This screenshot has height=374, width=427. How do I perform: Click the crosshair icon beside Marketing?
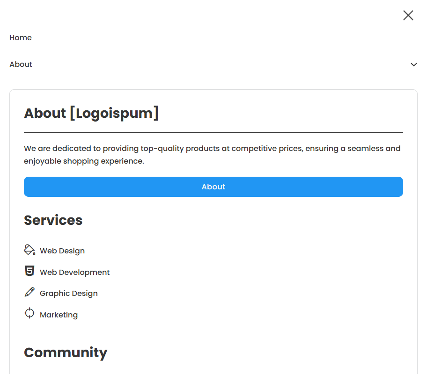pos(29,314)
